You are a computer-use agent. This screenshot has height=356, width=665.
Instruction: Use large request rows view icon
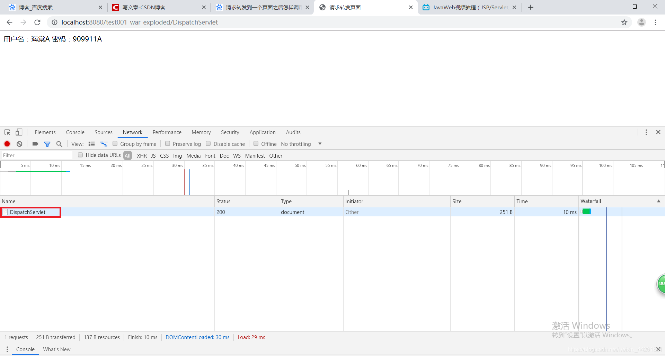[91, 144]
